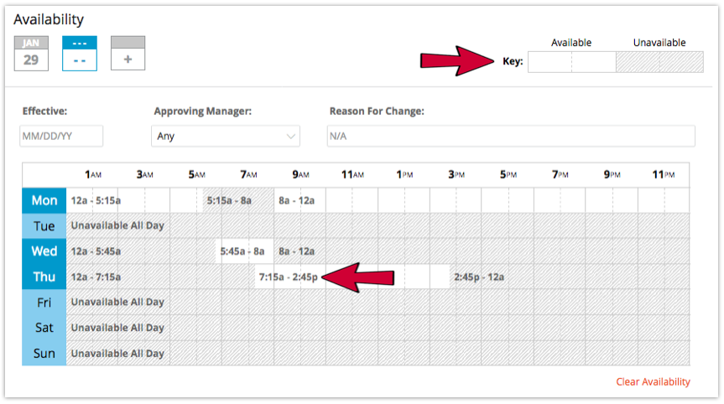The width and height of the screenshot is (724, 404).
Task: Click the Available key swatch
Action: coord(571,62)
